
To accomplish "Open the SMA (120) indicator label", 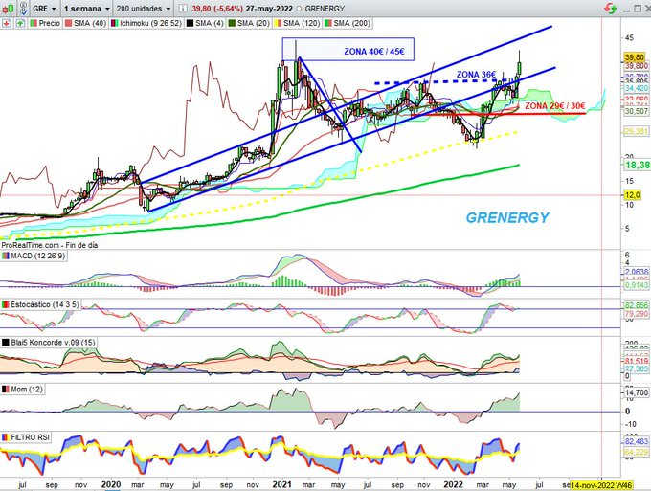I will click(297, 23).
